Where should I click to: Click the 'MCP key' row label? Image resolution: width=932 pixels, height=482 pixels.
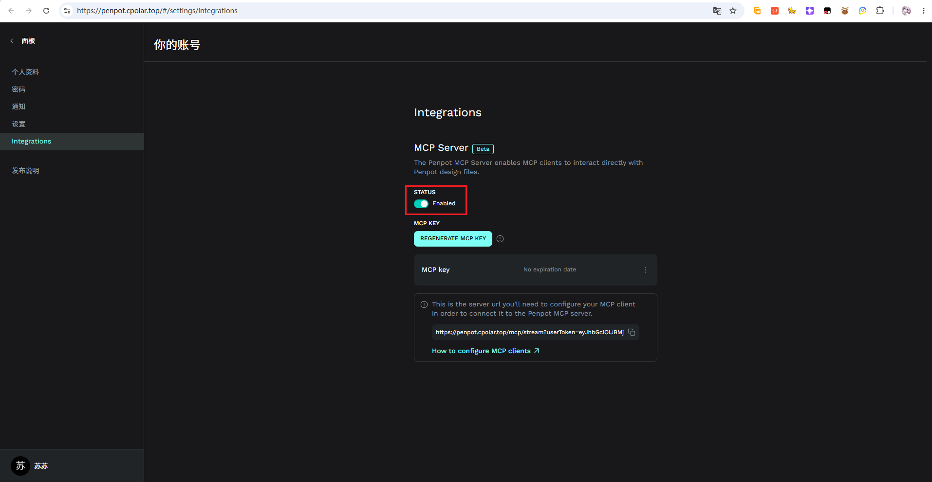(x=436, y=270)
